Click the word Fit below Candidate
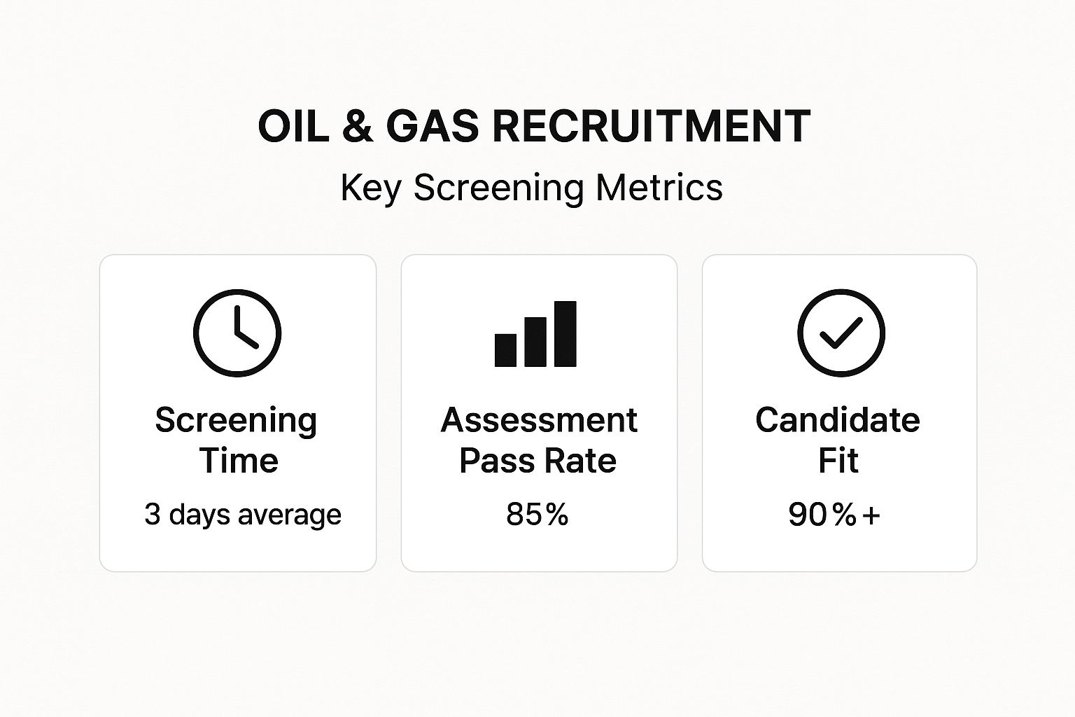Image resolution: width=1075 pixels, height=717 pixels. pos(838,461)
